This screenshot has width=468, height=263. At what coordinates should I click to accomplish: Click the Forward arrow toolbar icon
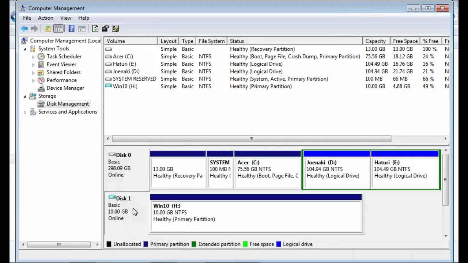34,28
